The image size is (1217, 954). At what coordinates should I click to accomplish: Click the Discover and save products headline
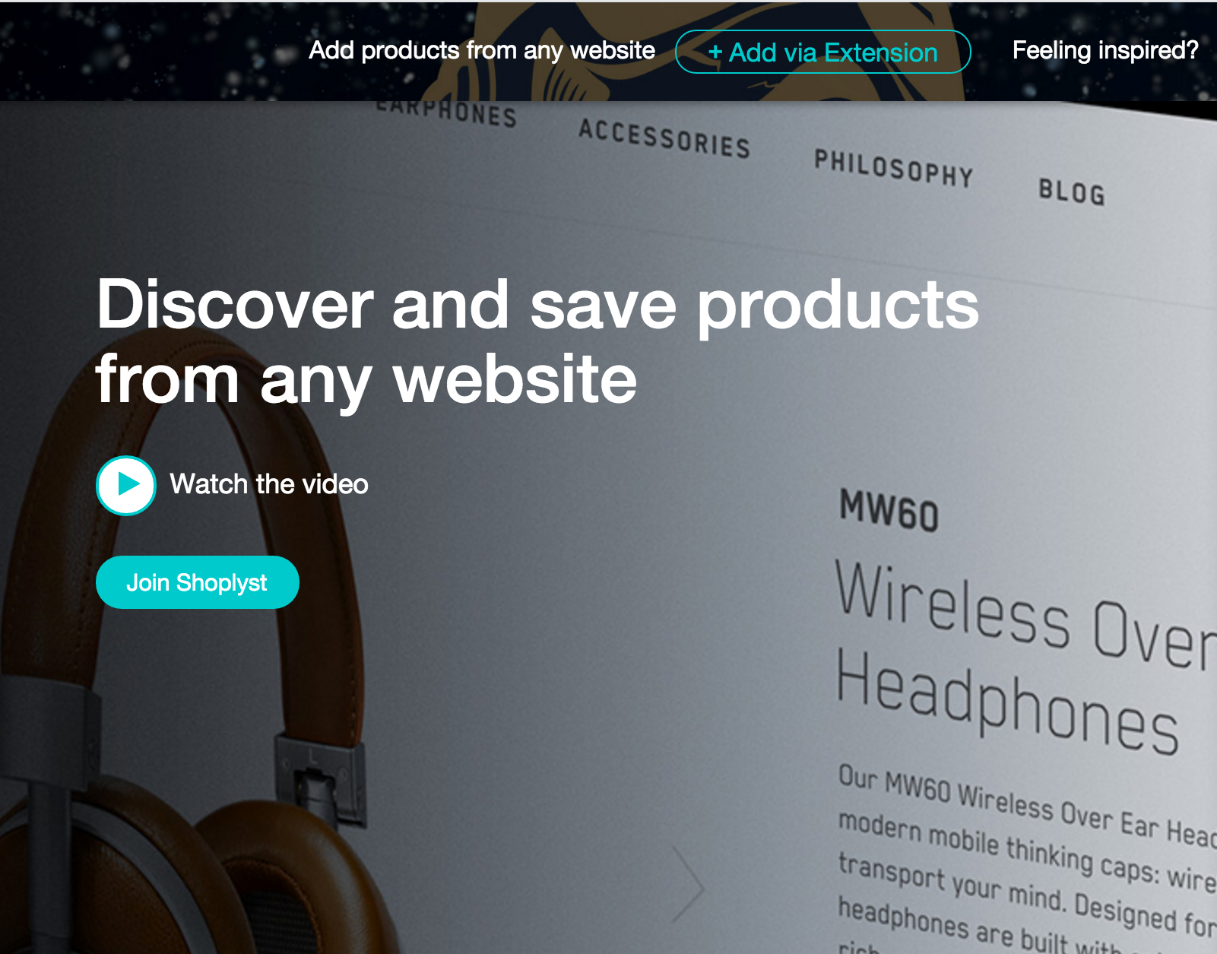(537, 304)
